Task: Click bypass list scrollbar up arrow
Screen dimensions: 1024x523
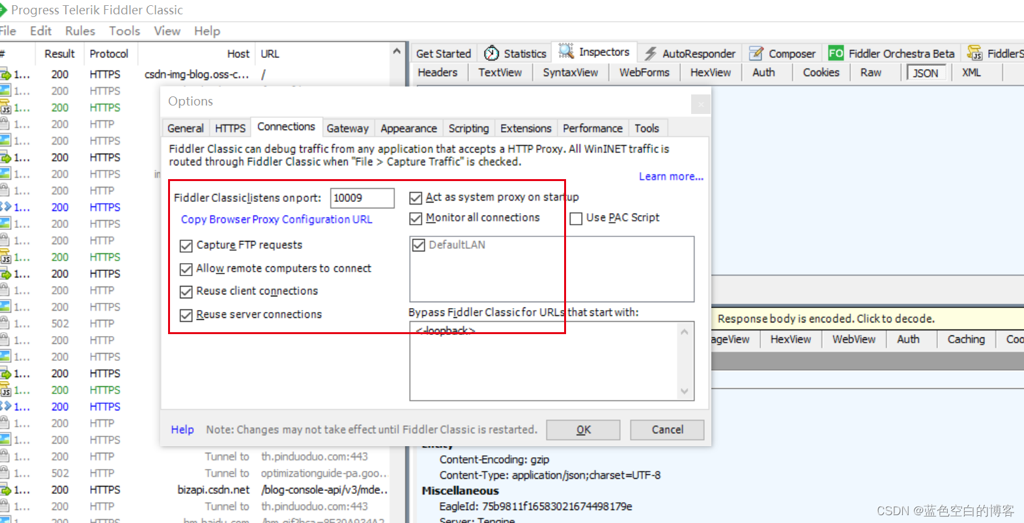Action: [684, 332]
